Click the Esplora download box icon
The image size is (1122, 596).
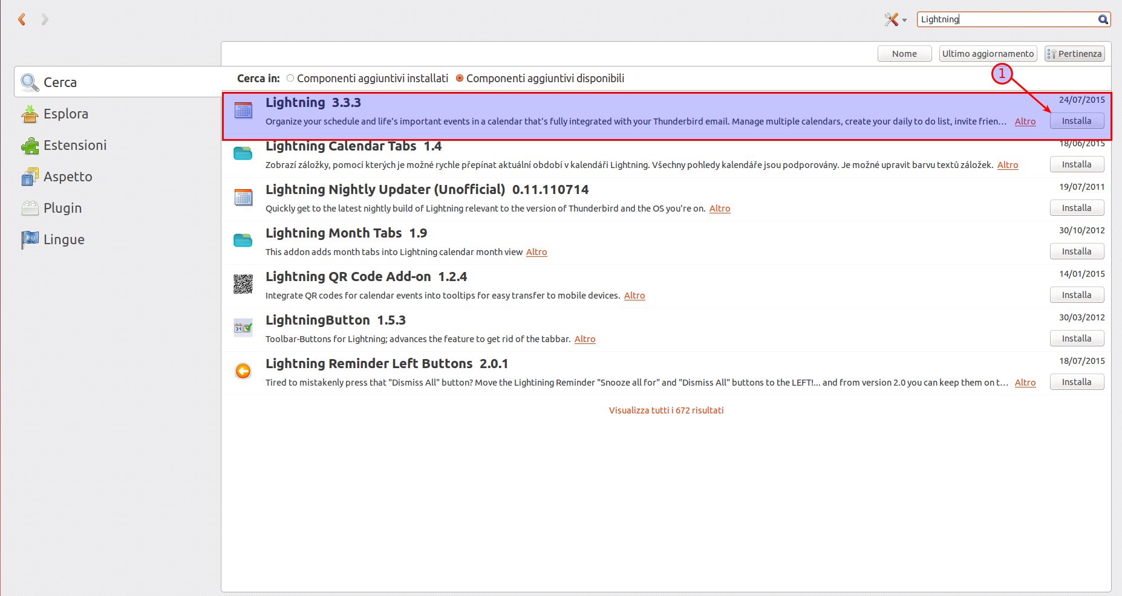30,114
